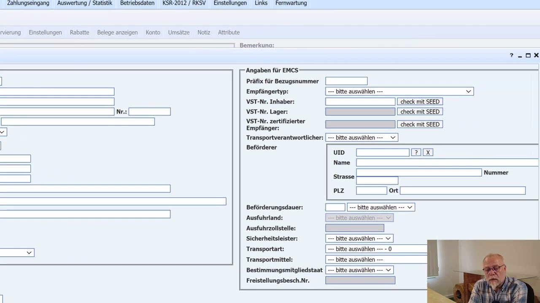Viewport: 540px width, 303px height.
Task: Click the help question mark icon in dialog title
Action: tap(511, 56)
